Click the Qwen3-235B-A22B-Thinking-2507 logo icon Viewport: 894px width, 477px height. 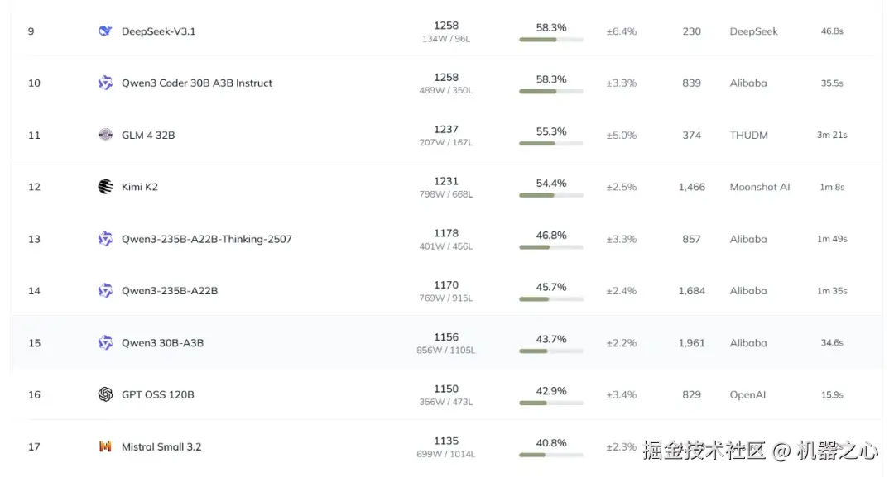(x=105, y=239)
